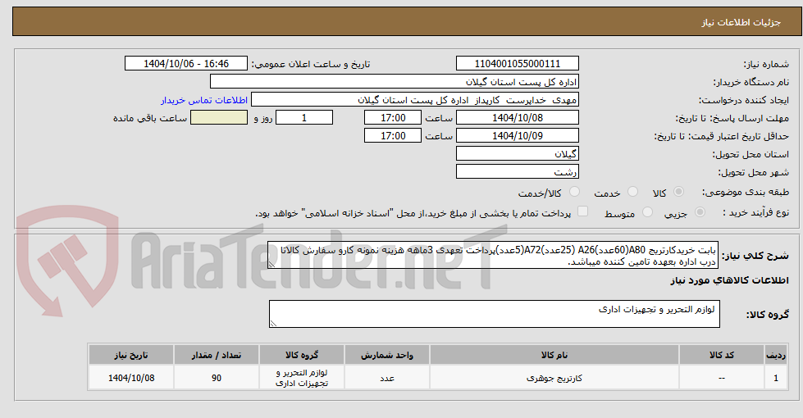Click the item code cell showing '--'
The image size is (803, 418).
pyautogui.click(x=722, y=378)
